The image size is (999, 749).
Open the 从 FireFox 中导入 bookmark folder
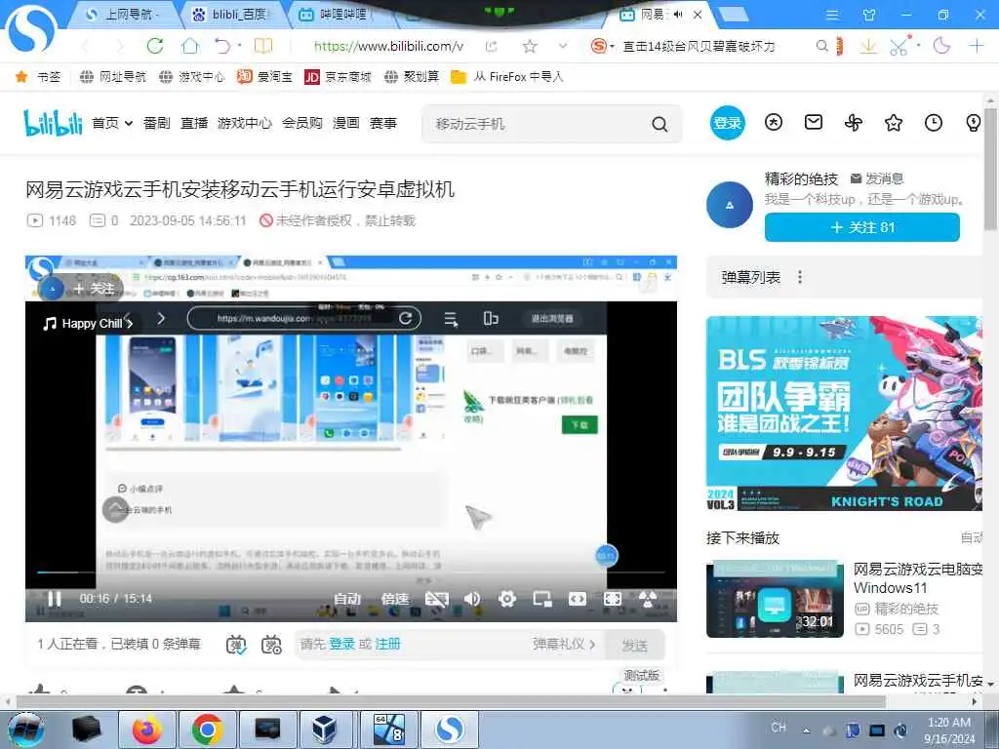point(507,77)
